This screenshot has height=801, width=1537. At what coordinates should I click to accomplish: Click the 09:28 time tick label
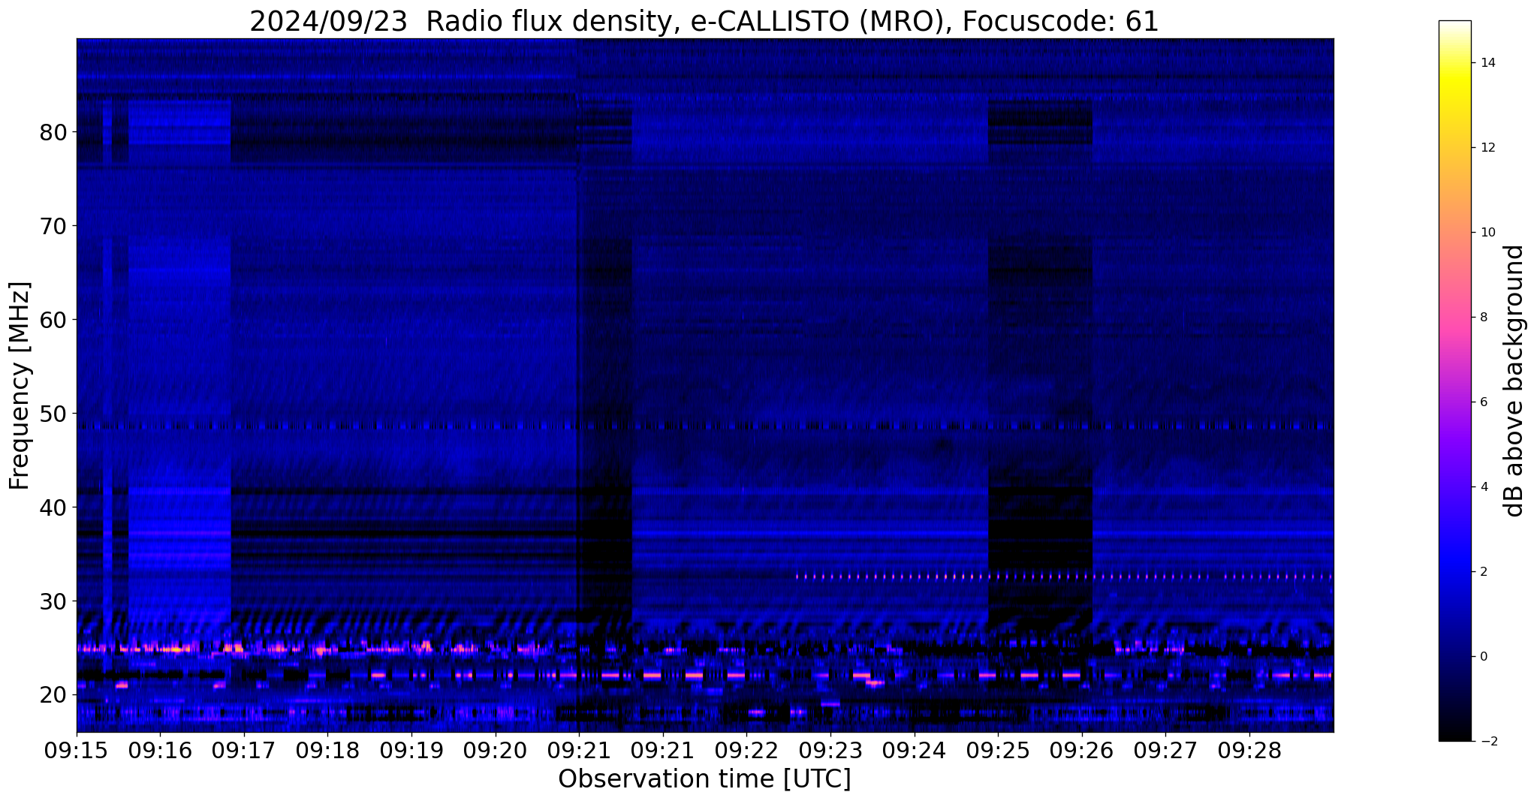(1249, 751)
